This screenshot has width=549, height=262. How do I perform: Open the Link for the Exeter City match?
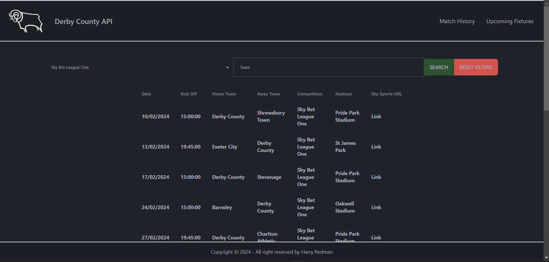point(376,147)
